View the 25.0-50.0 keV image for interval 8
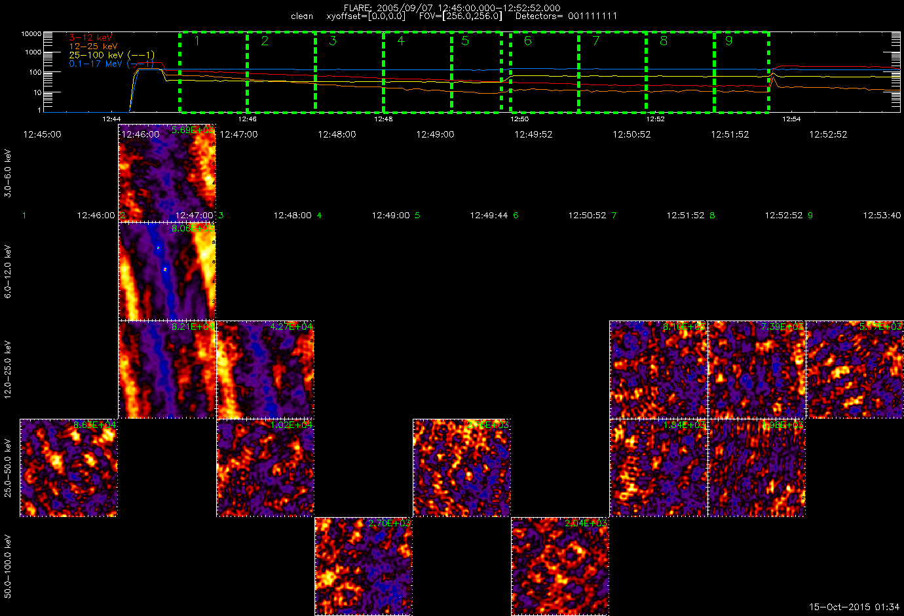 pyautogui.click(x=757, y=468)
